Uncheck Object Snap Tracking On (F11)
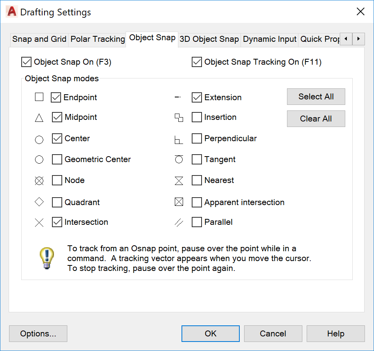 [x=197, y=62]
